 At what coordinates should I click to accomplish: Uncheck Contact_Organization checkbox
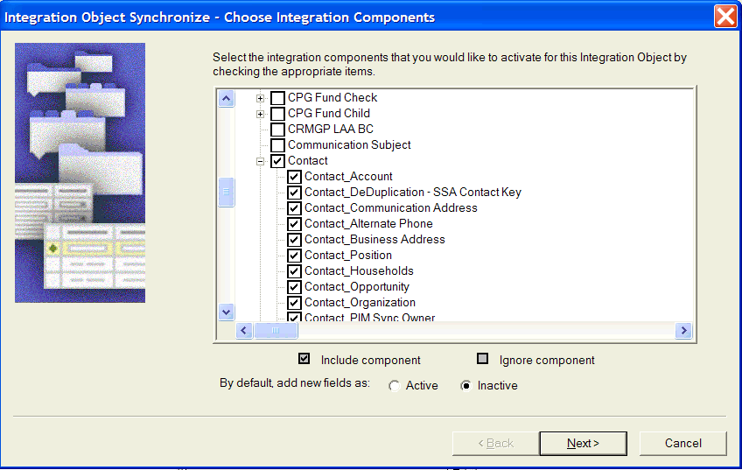[294, 303]
